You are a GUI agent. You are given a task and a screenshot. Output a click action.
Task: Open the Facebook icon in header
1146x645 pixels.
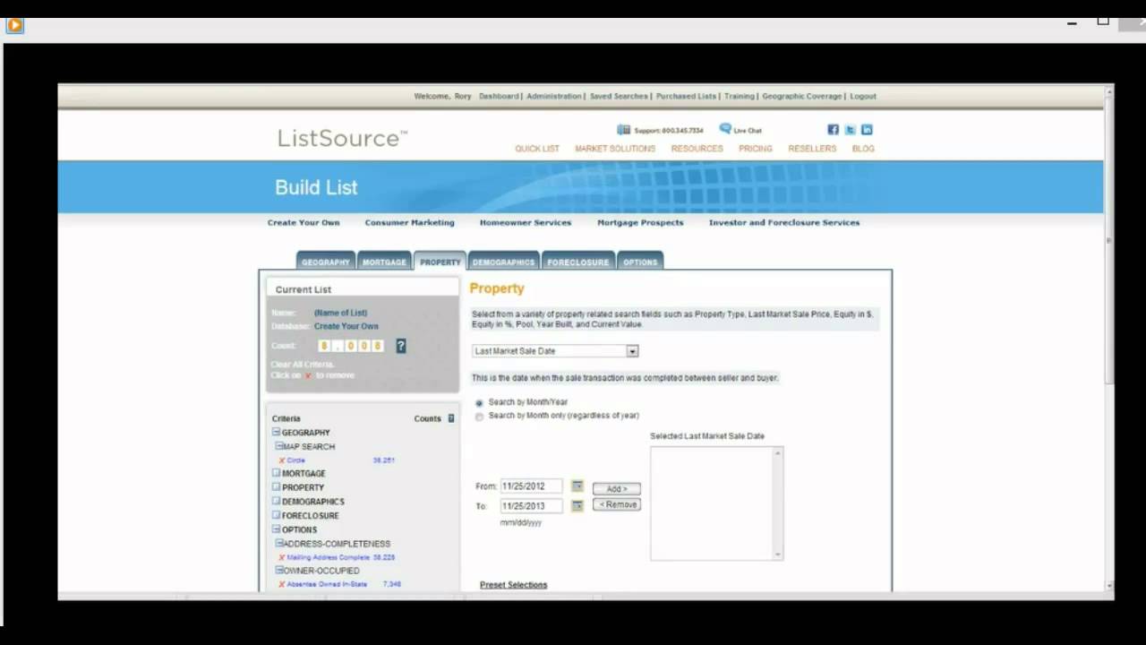point(833,130)
